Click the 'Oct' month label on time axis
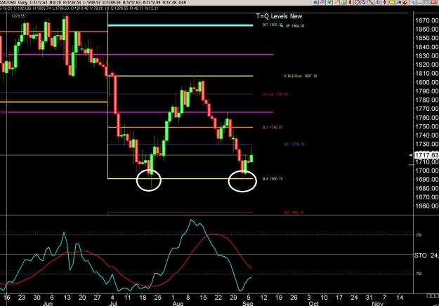 [x=313, y=303]
